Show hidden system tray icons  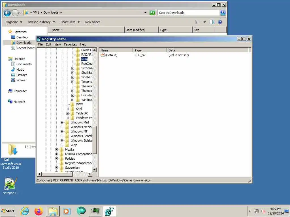click(250, 211)
